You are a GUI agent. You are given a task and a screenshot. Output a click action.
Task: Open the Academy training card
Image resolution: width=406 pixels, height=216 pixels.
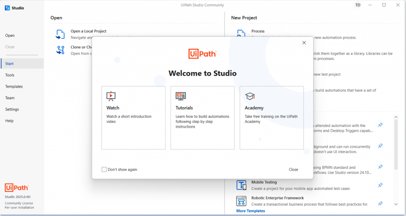point(272,118)
